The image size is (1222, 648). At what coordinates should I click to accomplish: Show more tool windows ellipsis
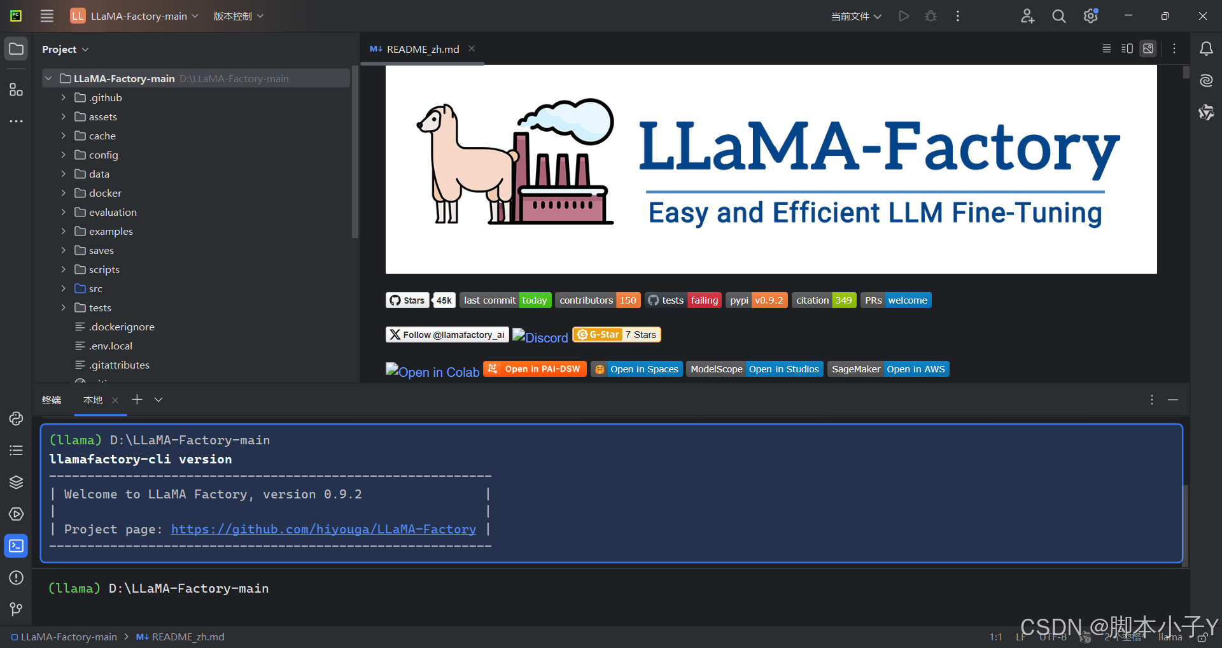(17, 121)
